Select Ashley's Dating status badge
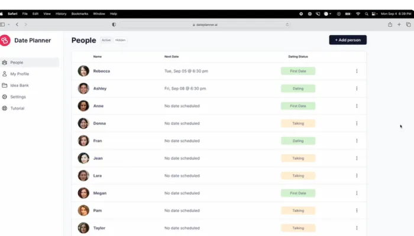 click(x=298, y=88)
